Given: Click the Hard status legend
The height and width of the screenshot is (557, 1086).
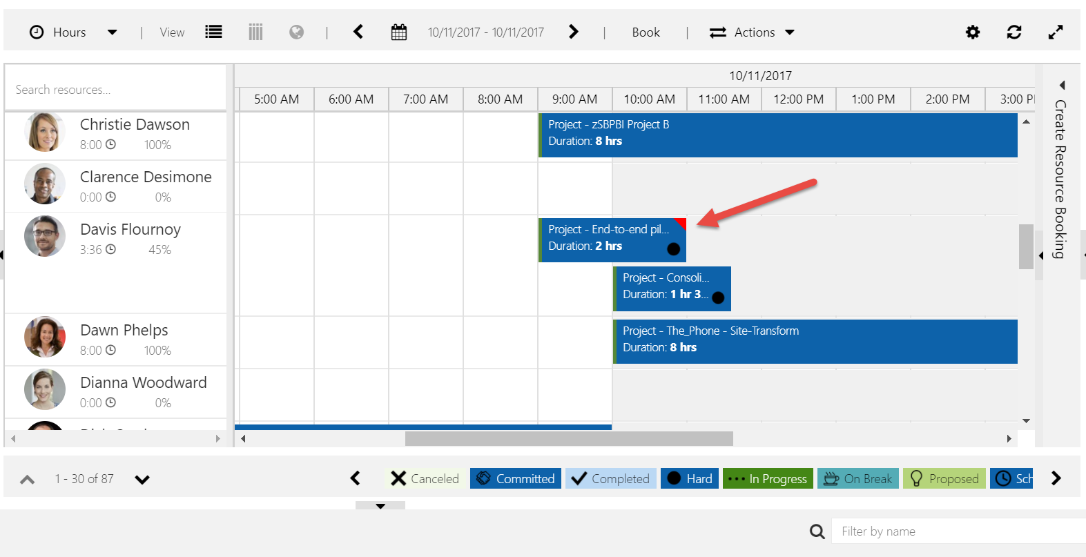Looking at the screenshot, I should [690, 478].
